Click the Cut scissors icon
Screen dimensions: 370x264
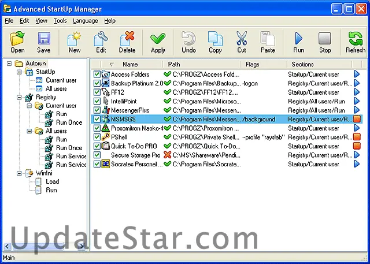242,38
